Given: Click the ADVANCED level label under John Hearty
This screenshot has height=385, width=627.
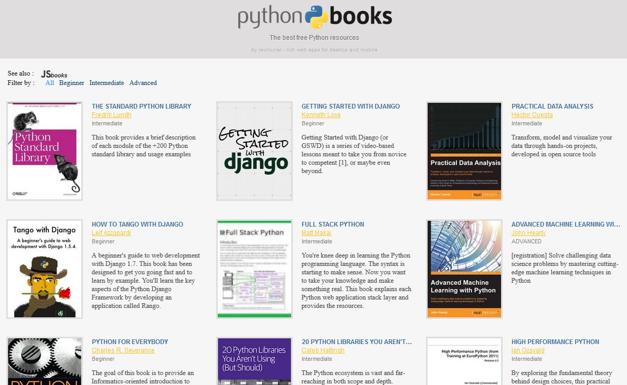Looking at the screenshot, I should [526, 241].
